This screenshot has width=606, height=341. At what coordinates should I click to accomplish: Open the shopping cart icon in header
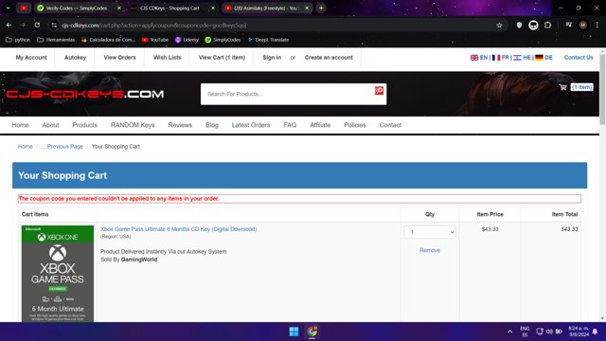click(x=562, y=87)
